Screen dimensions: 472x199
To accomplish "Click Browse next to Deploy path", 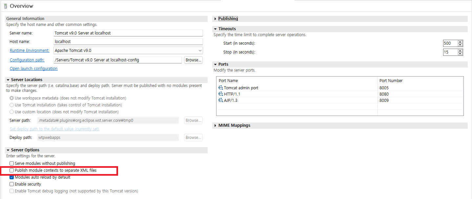I will pos(193,137).
